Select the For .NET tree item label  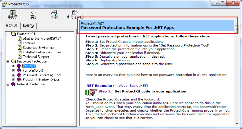(x=29, y=66)
